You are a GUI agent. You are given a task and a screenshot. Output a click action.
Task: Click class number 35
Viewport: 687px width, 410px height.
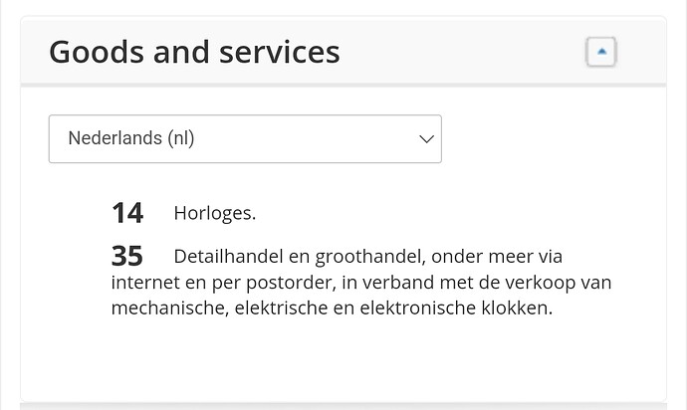click(x=127, y=256)
